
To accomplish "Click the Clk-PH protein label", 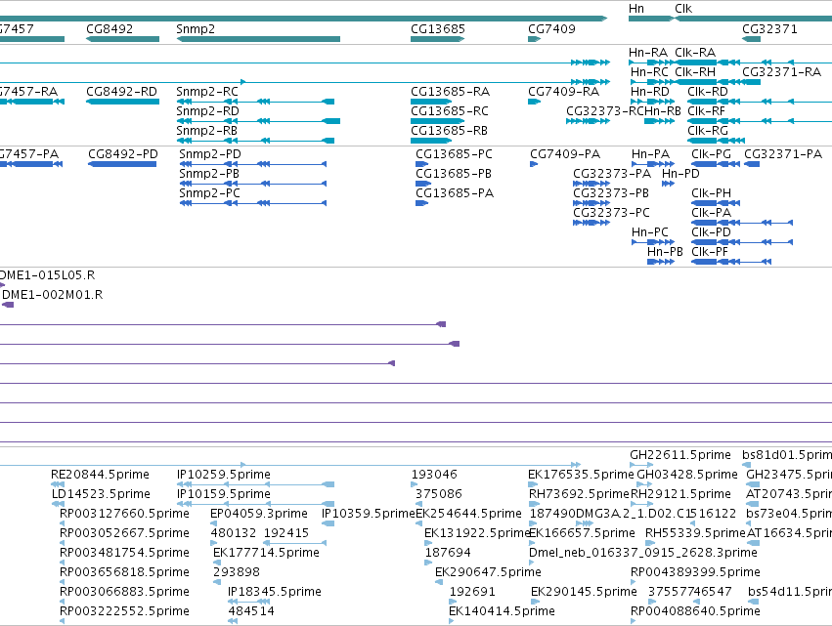I will click(711, 193).
